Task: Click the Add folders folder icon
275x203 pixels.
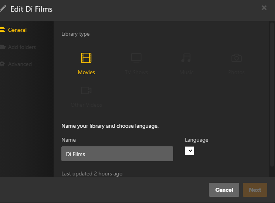Action: coord(2,47)
